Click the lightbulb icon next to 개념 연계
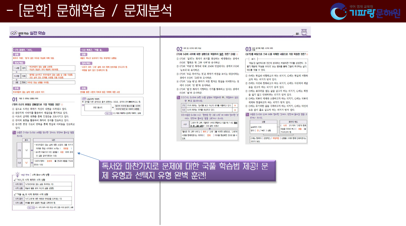Screen dimensions: 406x226 18,175
